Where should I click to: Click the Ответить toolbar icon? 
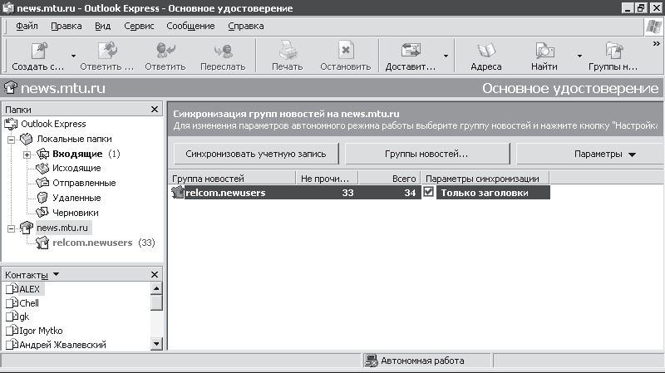coord(165,51)
